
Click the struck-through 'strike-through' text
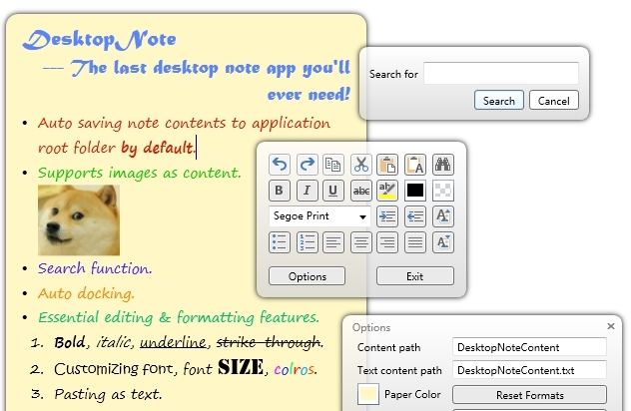(x=269, y=342)
